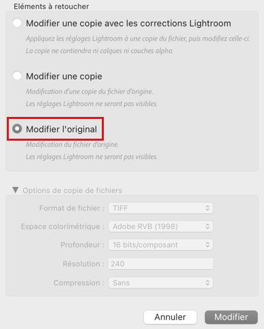Select Modifier une copie avec corrections Lightroom

pos(17,23)
